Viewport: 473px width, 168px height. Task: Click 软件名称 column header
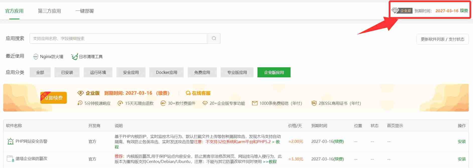click(14, 126)
